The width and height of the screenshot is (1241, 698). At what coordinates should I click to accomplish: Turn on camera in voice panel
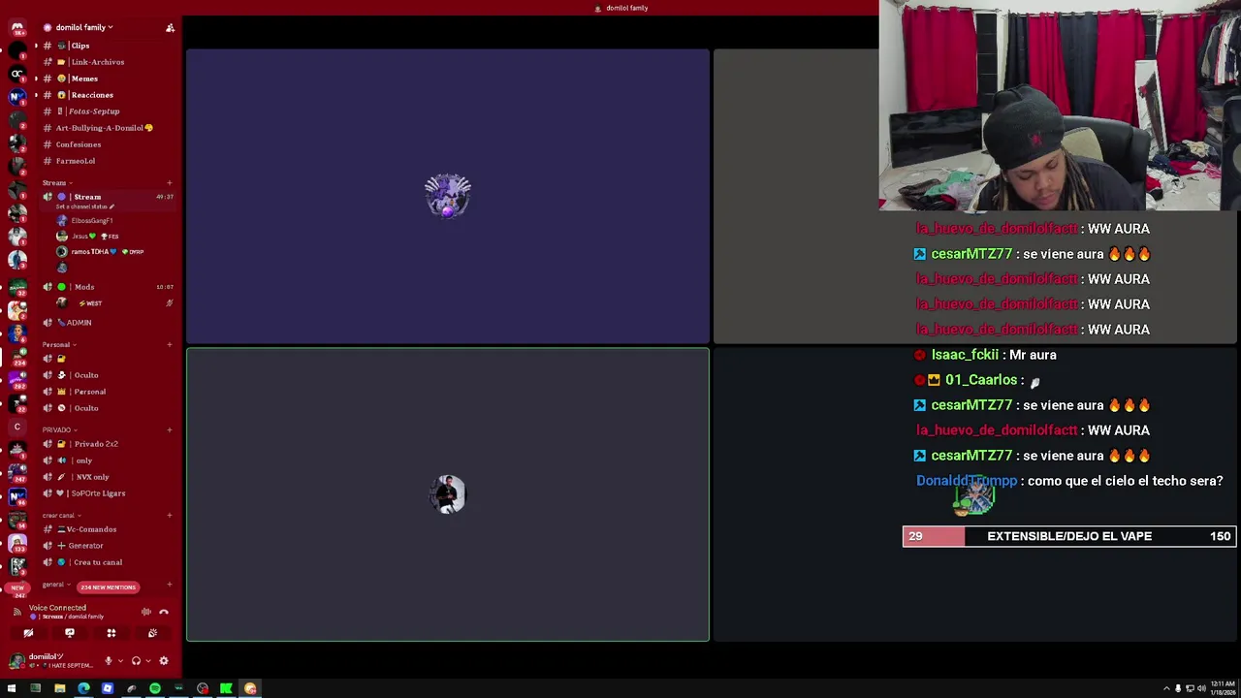[28, 633]
